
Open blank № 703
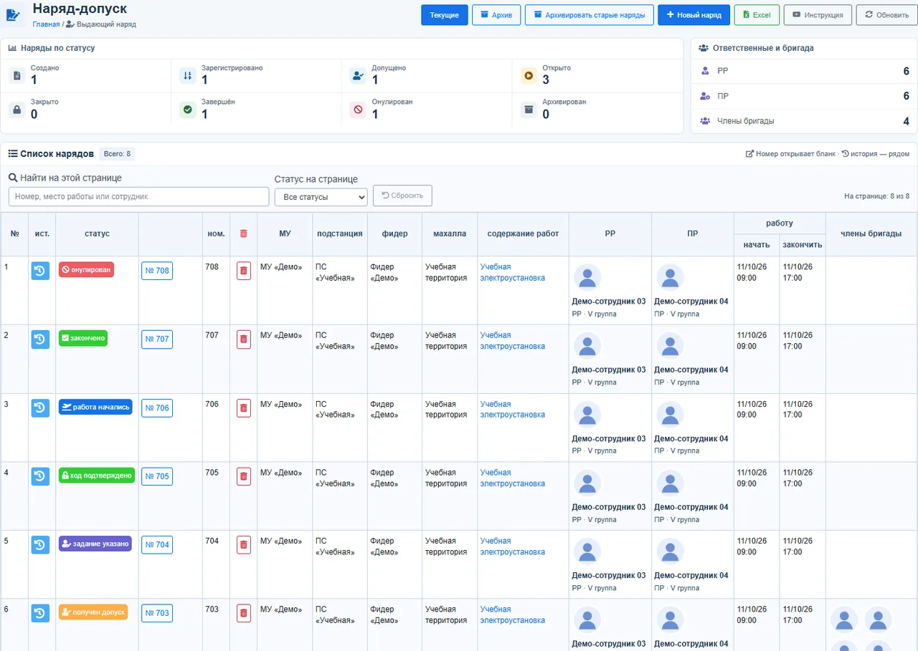157,613
